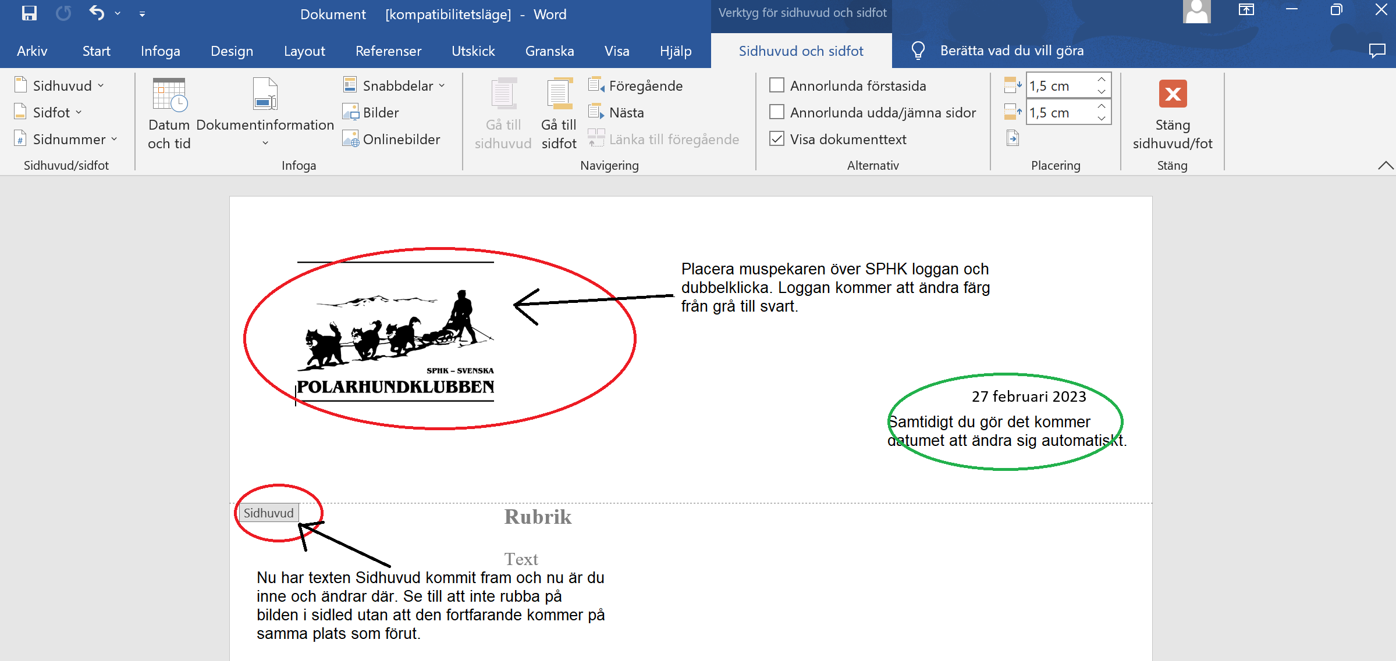Enable Annorlunda udda/jämna sidor checkbox

point(777,112)
